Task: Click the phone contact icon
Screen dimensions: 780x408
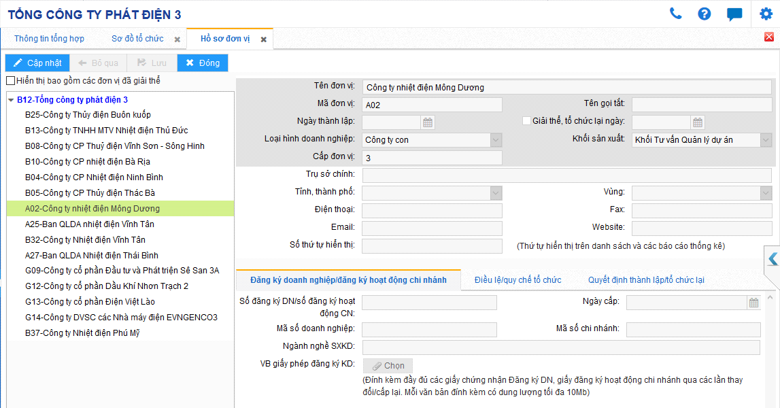Action: (x=675, y=14)
